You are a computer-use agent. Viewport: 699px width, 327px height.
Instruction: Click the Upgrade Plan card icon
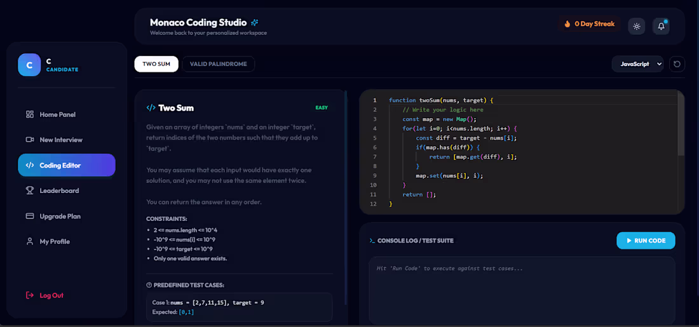30,216
